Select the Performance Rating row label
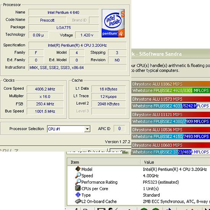210x210 pixels. (99, 182)
